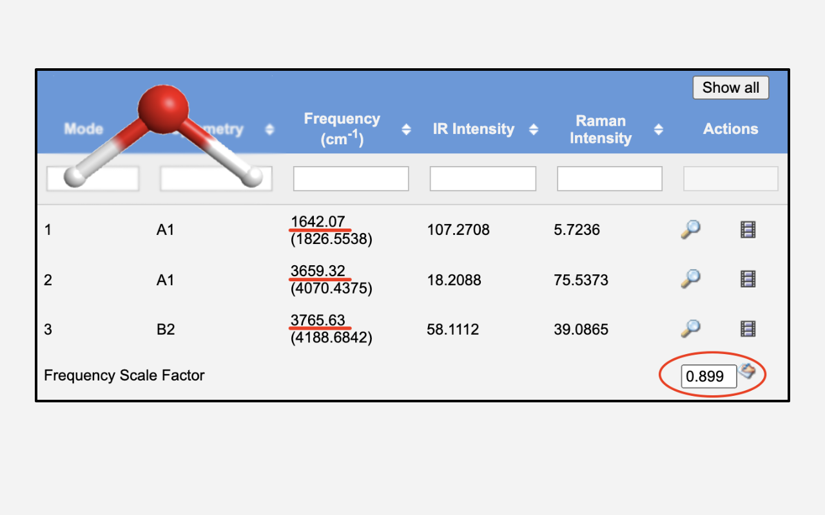Viewport: 825px width, 515px height.
Task: Sort table by Frequency column arrows
Action: click(406, 129)
